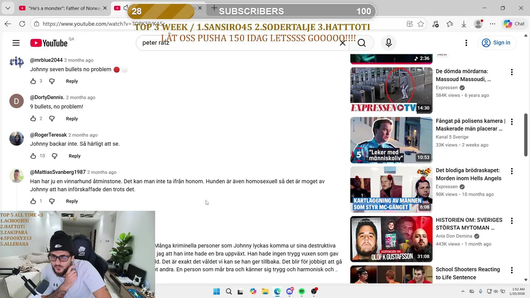Sign in to YouTube
The height and width of the screenshot is (298, 530).
coord(496,43)
